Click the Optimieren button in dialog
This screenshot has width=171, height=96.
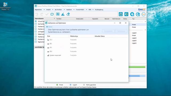pyautogui.click(x=121, y=31)
